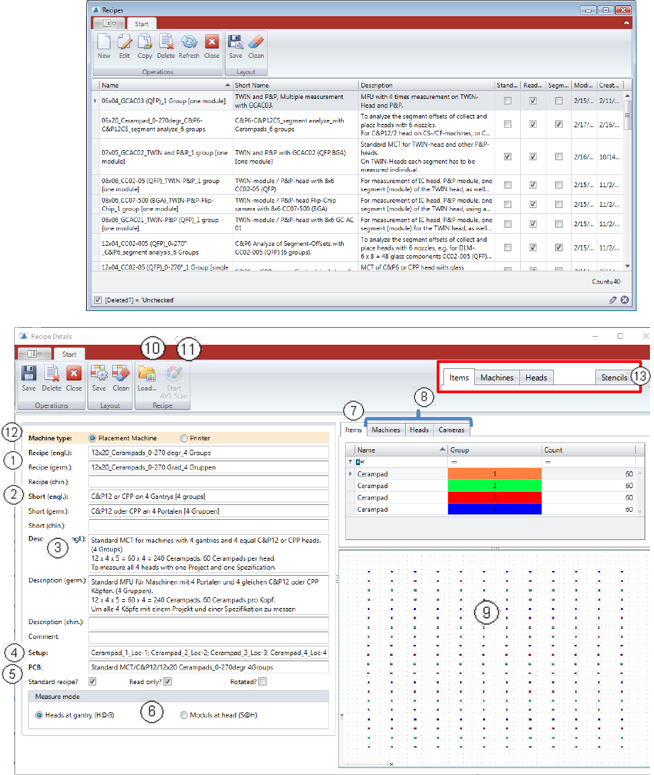Click the Count filter operator in Items grid
The image size is (654, 775).
pos(548,462)
